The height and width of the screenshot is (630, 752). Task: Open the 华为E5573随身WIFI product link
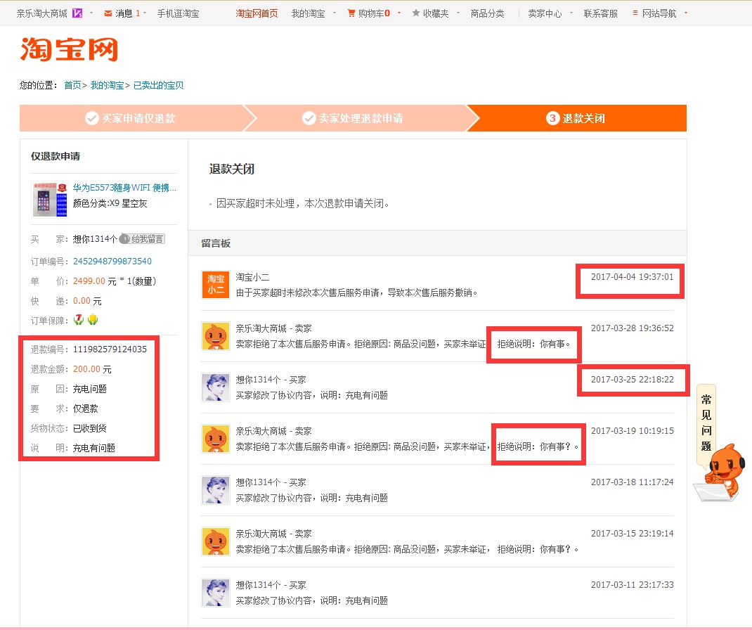(x=124, y=188)
